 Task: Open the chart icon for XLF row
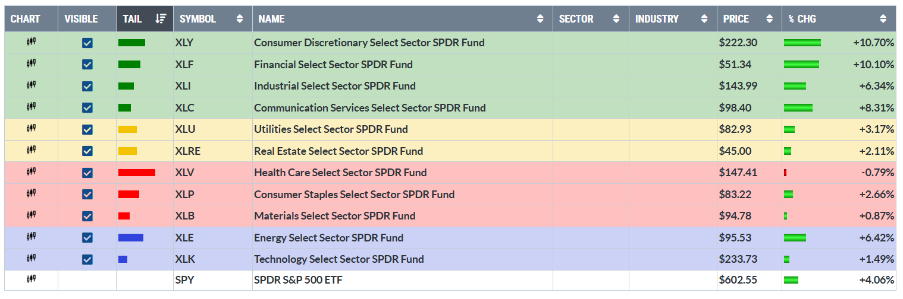(x=32, y=64)
